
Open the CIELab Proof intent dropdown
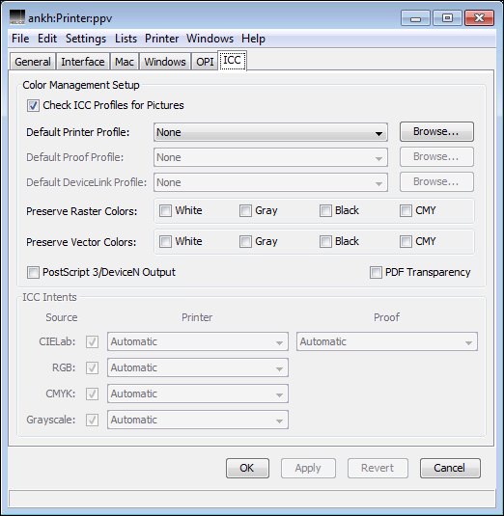[387, 341]
